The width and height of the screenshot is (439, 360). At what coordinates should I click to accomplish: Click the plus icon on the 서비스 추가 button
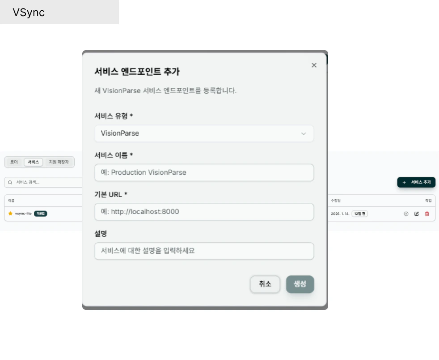[404, 182]
